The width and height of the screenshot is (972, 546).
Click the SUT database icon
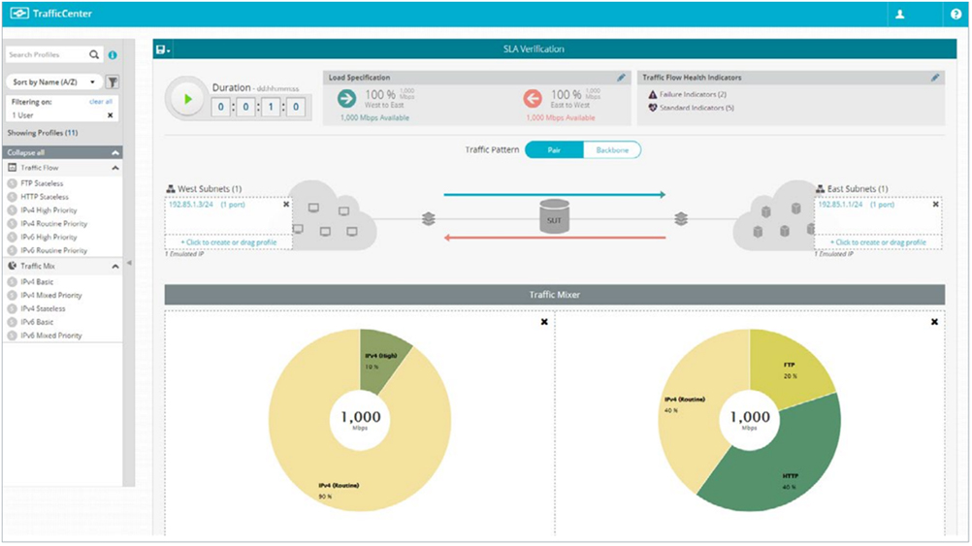(554, 217)
